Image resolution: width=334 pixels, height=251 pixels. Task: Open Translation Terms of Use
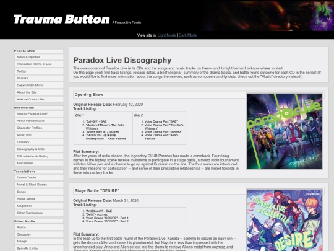39,64
